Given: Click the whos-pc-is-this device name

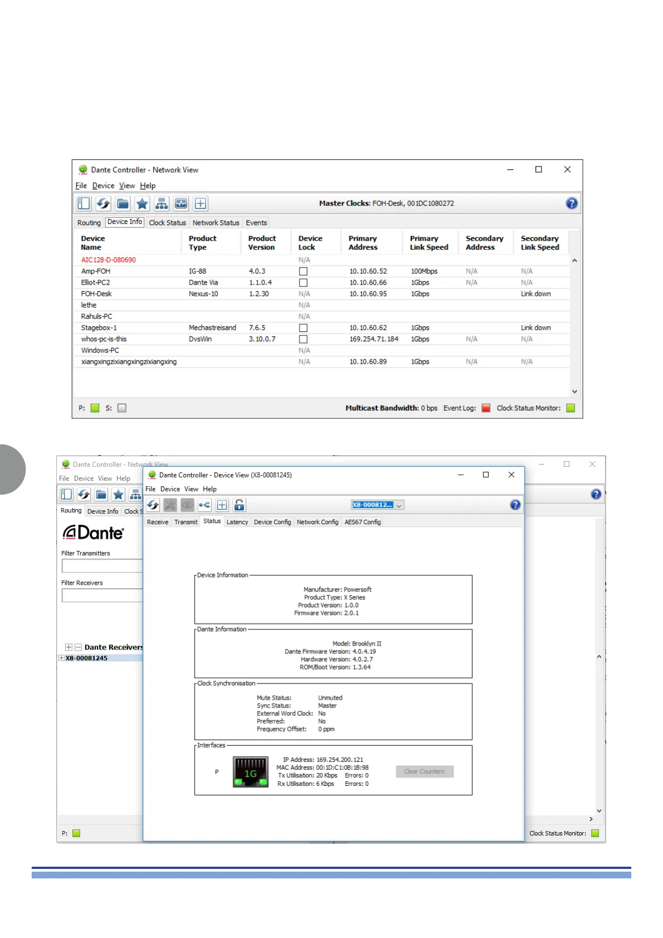Looking at the screenshot, I should tap(104, 339).
